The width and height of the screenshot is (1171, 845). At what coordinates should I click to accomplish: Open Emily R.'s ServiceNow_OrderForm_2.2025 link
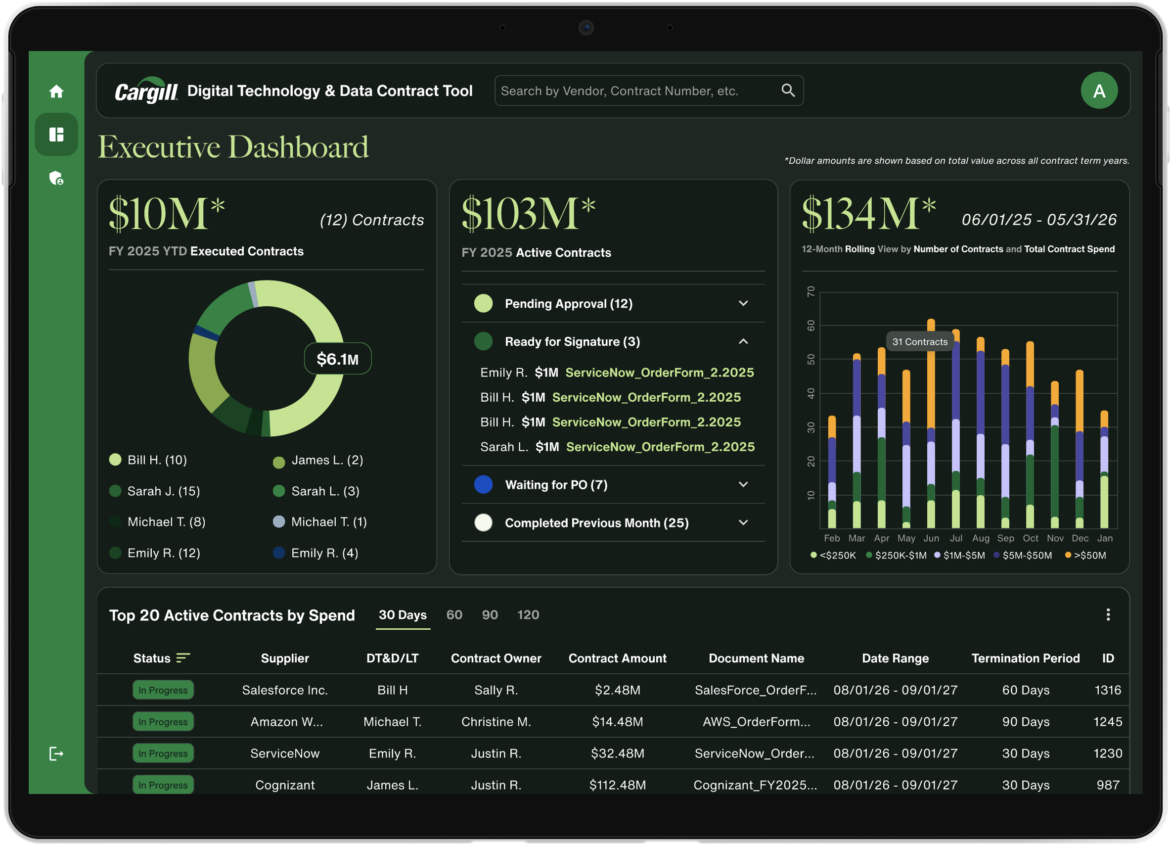point(659,373)
